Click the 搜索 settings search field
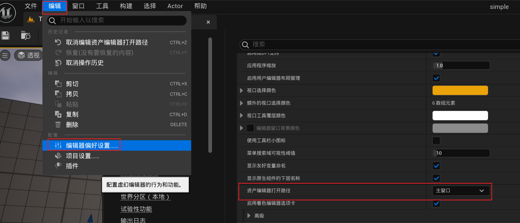 (379, 45)
